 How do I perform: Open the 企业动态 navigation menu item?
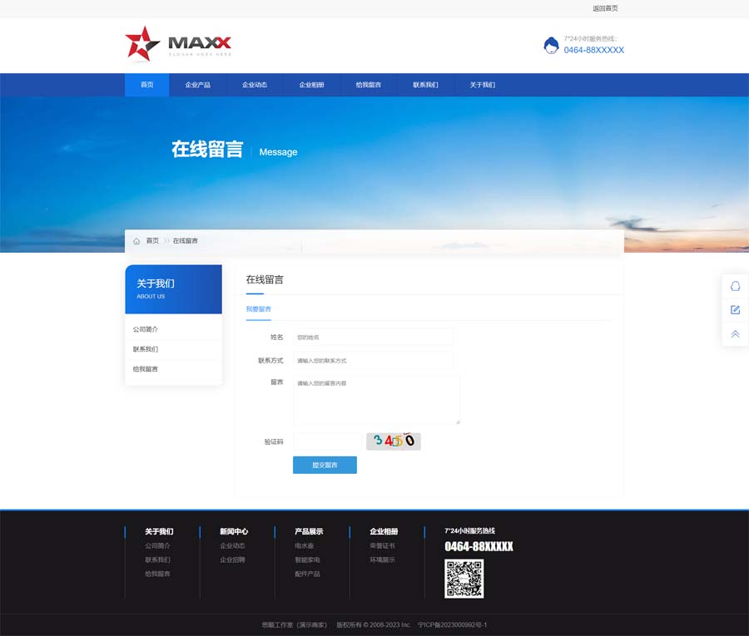[x=255, y=85]
